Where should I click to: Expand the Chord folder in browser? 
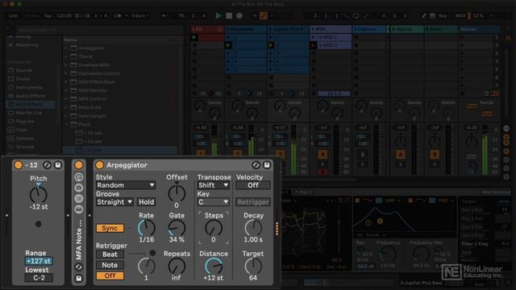[66, 56]
